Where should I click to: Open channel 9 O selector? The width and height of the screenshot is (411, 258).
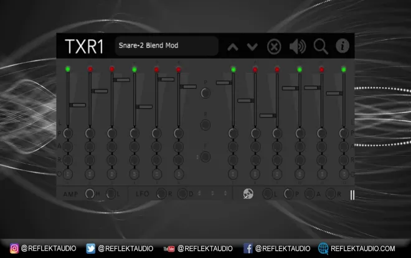coord(277,173)
